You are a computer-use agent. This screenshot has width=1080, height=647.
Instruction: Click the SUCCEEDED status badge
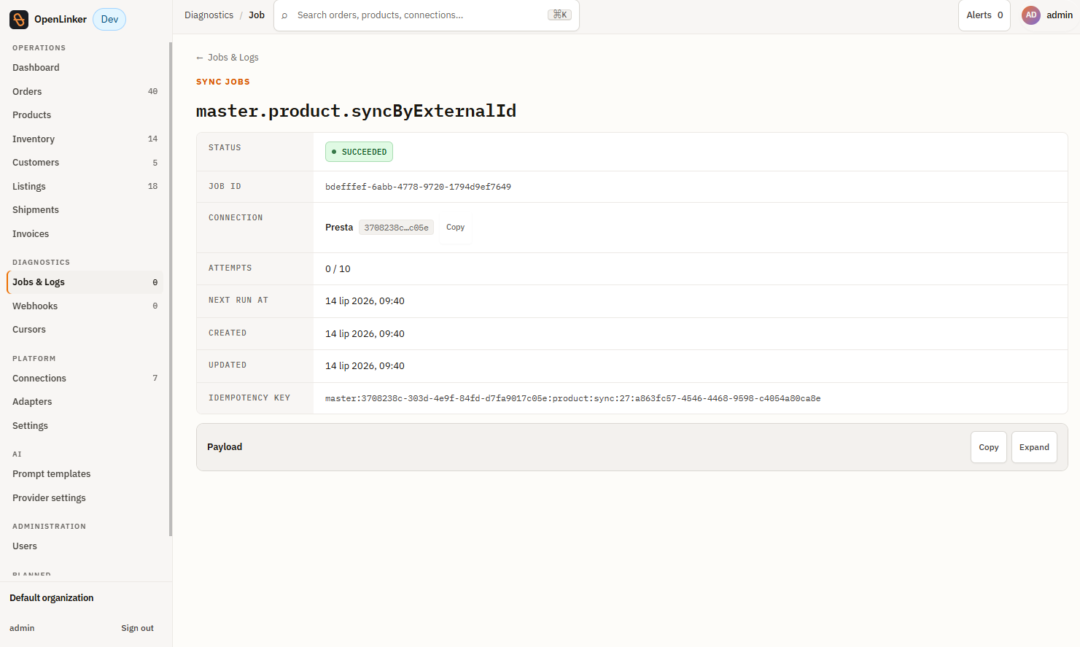click(359, 152)
